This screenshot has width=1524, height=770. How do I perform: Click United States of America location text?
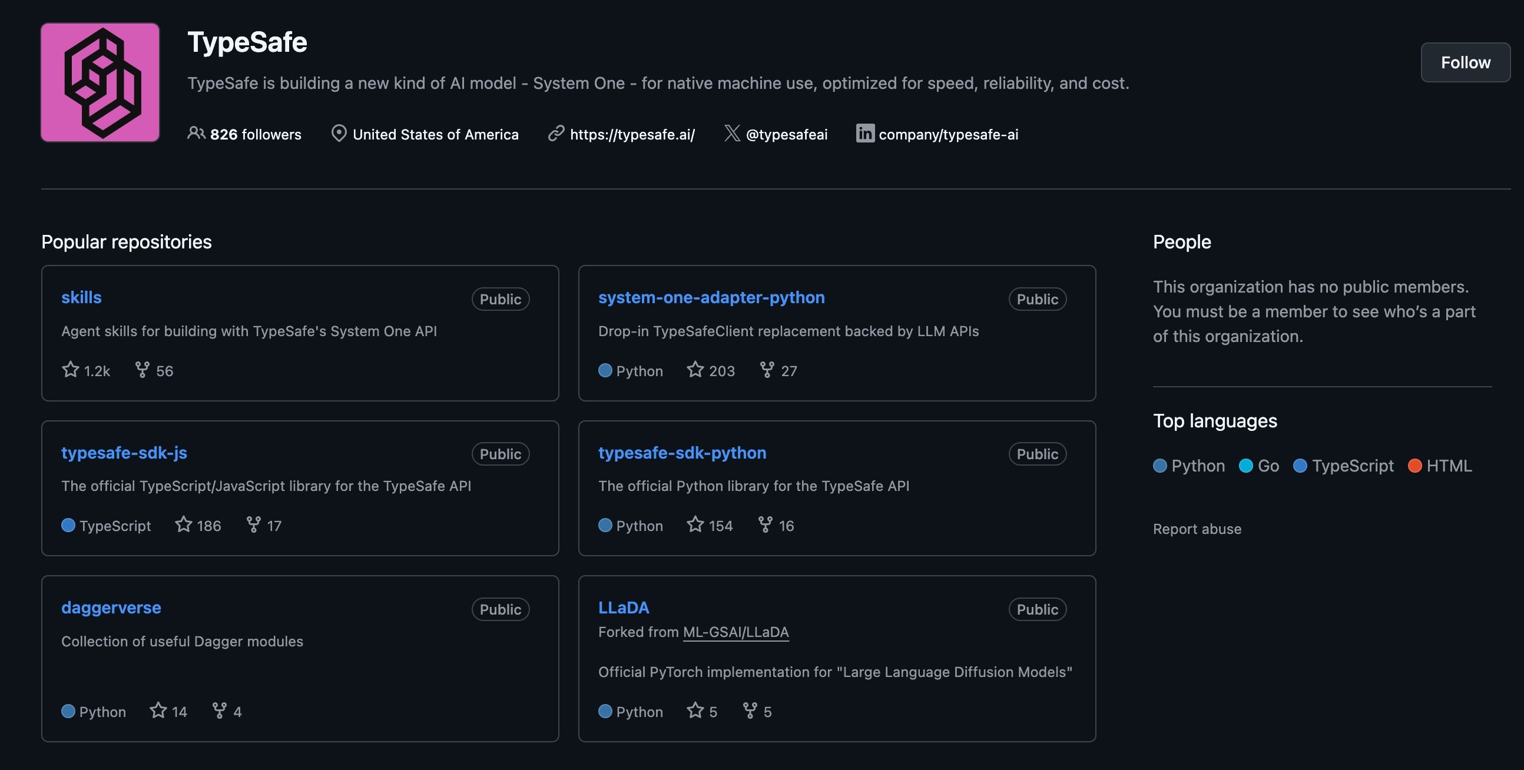[435, 134]
